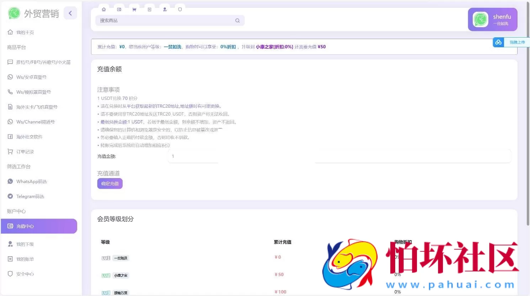The height and width of the screenshot is (296, 530).
Task: Click the blue 拖拽上传 upload icon
Action: coord(498,42)
